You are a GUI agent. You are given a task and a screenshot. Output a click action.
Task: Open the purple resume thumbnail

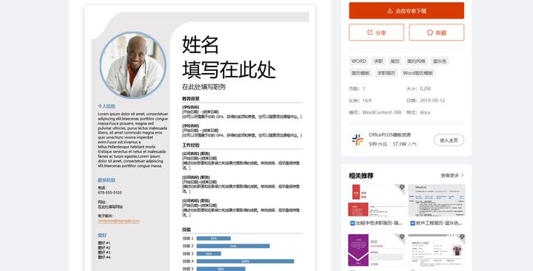[x=377, y=250]
